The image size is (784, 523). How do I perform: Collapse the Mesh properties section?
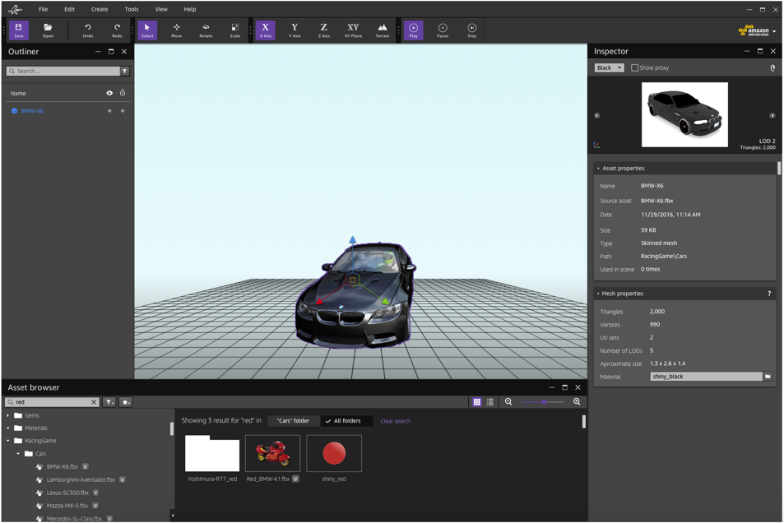click(x=598, y=294)
